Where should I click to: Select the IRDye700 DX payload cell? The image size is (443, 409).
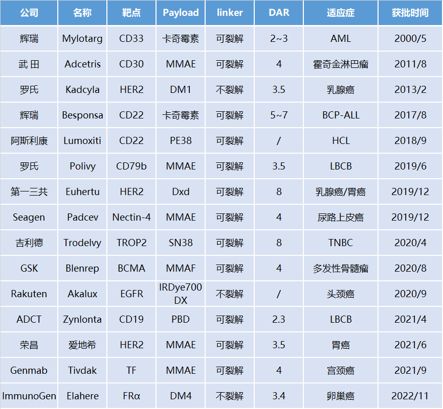click(181, 294)
